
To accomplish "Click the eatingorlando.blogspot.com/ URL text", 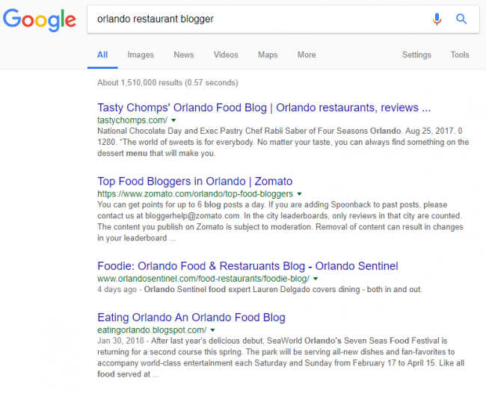I will (x=152, y=330).
